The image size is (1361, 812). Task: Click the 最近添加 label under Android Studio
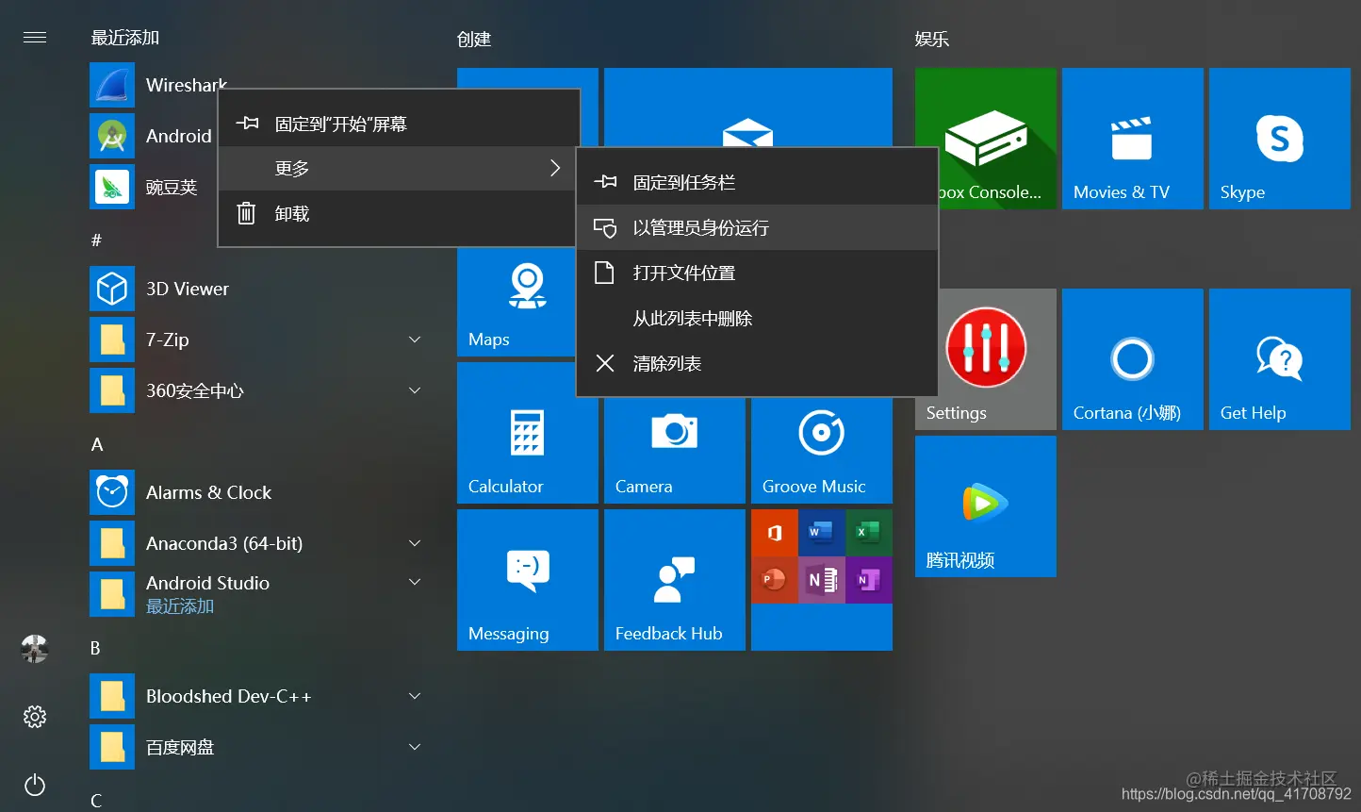pyautogui.click(x=180, y=606)
